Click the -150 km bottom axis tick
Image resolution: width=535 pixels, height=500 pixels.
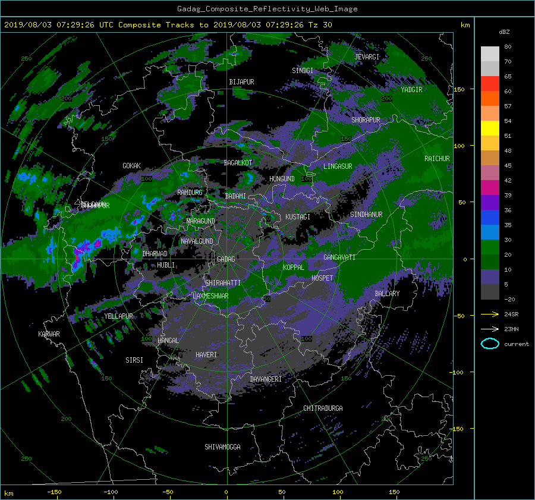coord(54,492)
